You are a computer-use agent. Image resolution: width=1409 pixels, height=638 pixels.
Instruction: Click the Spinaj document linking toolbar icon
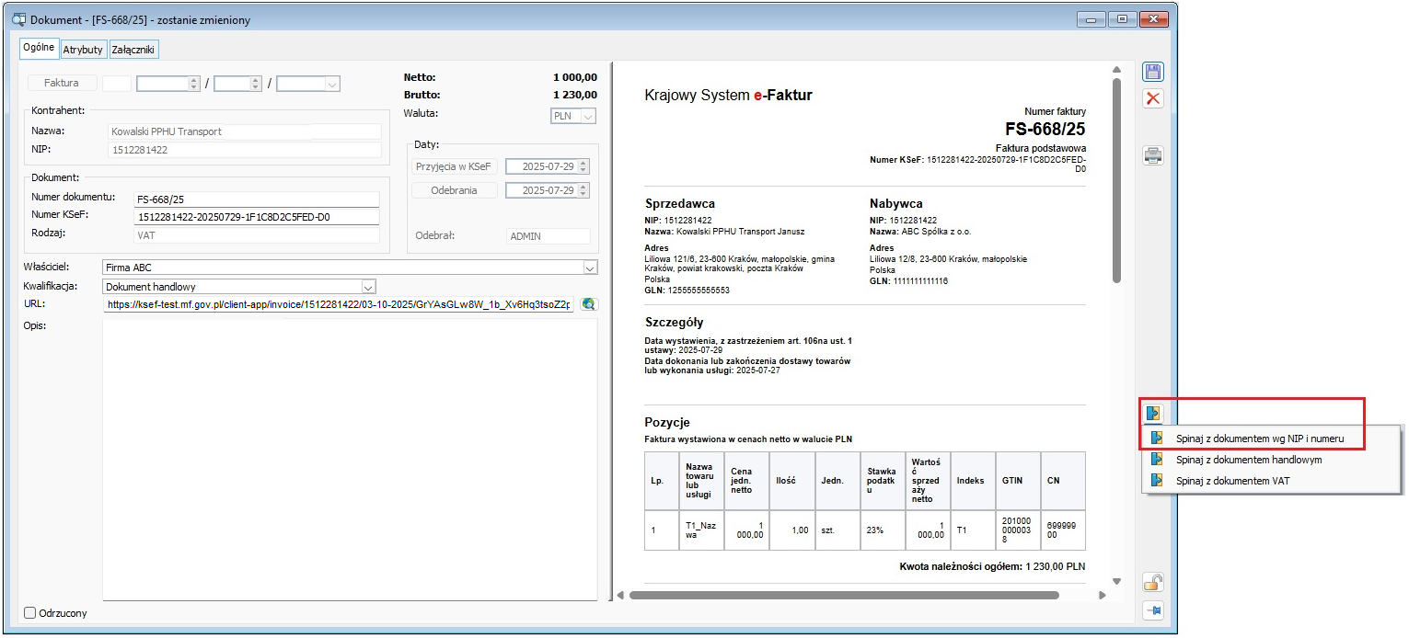1154,413
